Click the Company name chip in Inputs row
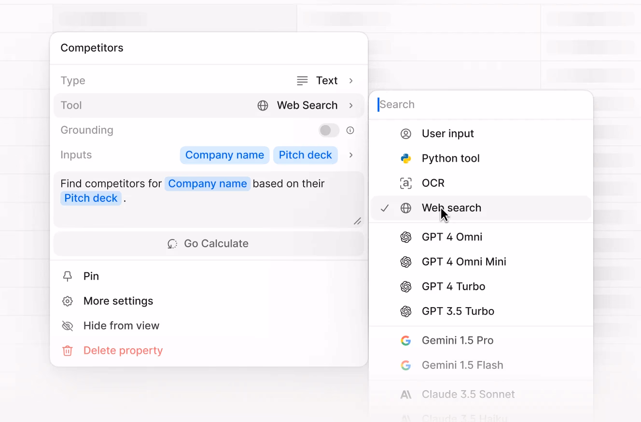The height and width of the screenshot is (422, 641). (224, 155)
